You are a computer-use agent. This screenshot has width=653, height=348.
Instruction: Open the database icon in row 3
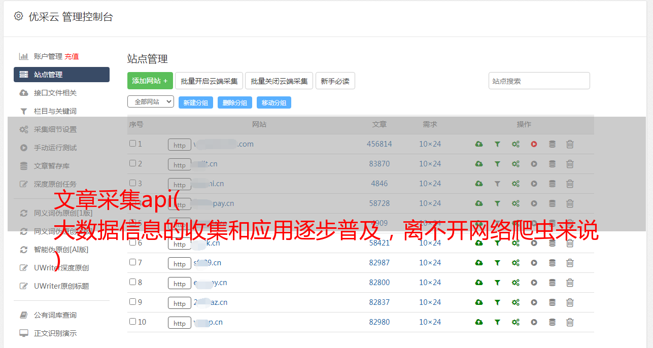[552, 184]
